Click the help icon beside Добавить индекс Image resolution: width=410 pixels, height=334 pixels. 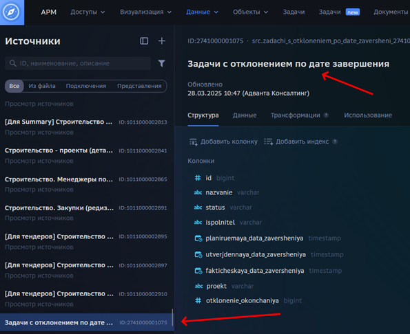point(335,142)
